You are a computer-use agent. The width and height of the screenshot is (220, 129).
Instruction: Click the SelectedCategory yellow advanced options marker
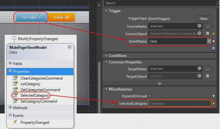point(213,103)
